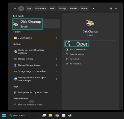This screenshot has width=124, height=119.
Task: Choose Open file location
Action: (x=77, y=54)
